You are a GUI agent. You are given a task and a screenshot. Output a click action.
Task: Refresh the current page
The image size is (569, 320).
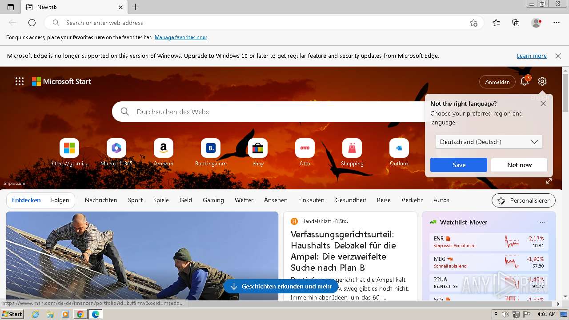32,23
